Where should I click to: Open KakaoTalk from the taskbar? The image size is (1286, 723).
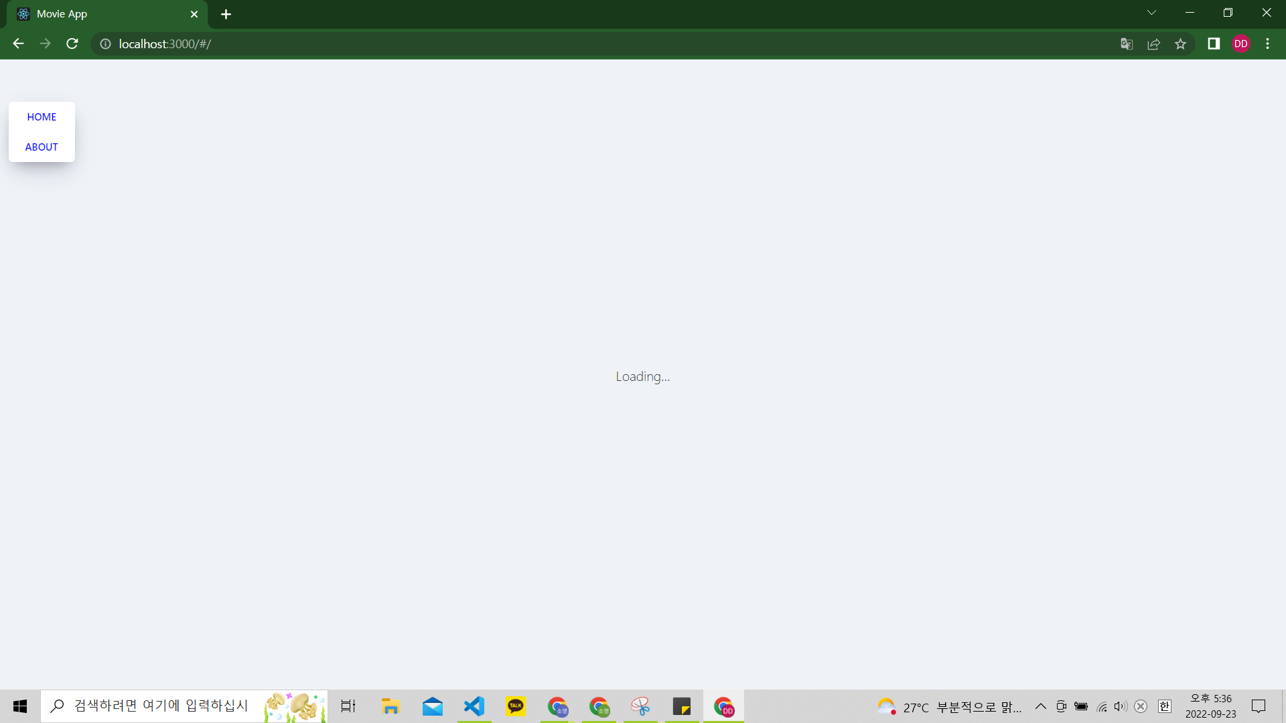tap(516, 706)
